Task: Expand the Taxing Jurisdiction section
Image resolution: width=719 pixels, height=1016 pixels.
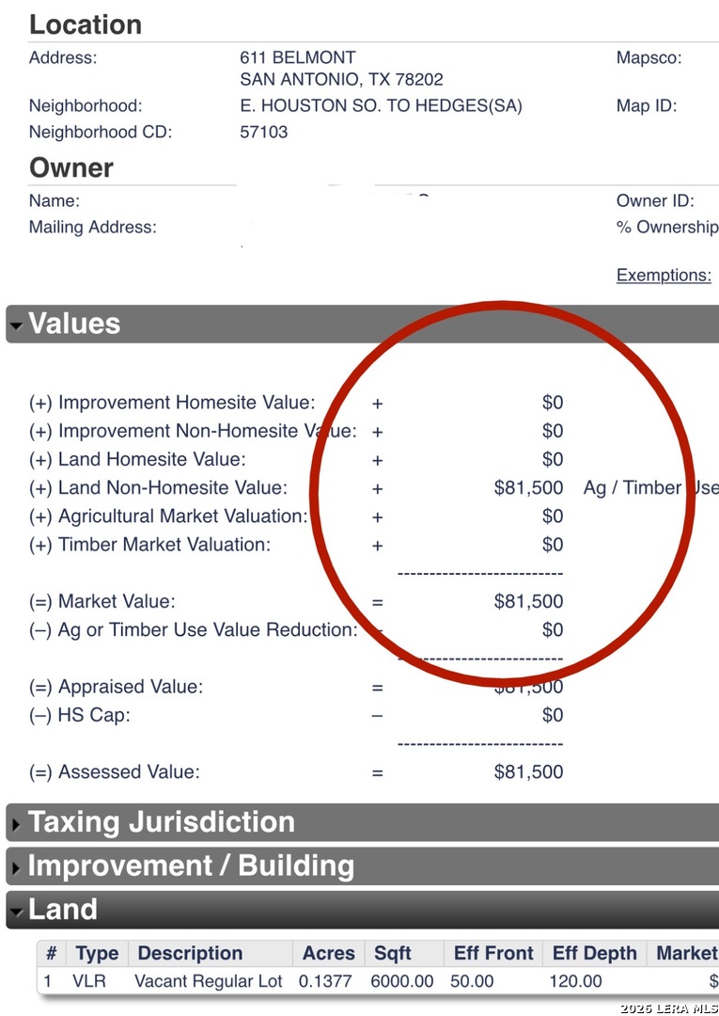Action: pos(17,825)
